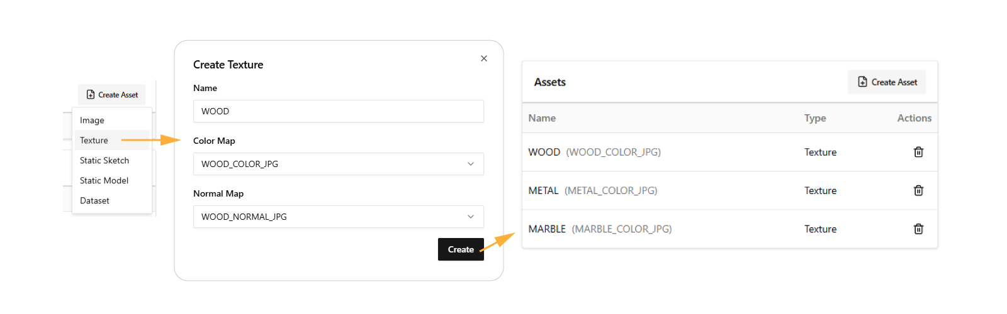1007x314 pixels.
Task: Open the Create Asset menu above Image
Action: coord(112,95)
